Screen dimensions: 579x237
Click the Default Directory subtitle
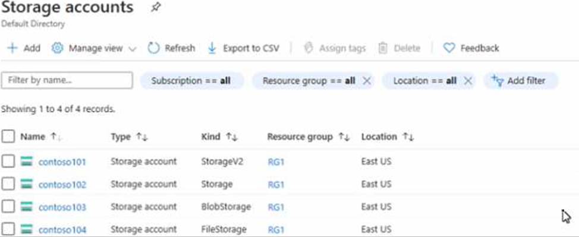tap(33, 24)
